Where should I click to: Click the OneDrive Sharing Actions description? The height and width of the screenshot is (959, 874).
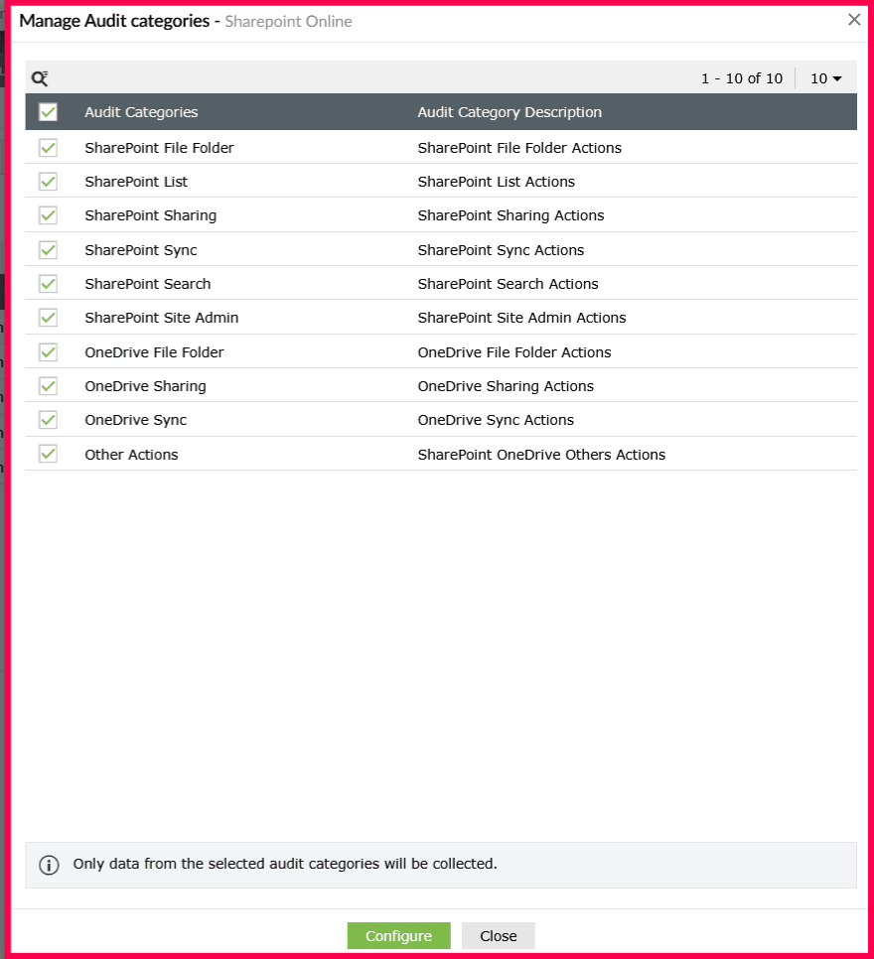506,386
